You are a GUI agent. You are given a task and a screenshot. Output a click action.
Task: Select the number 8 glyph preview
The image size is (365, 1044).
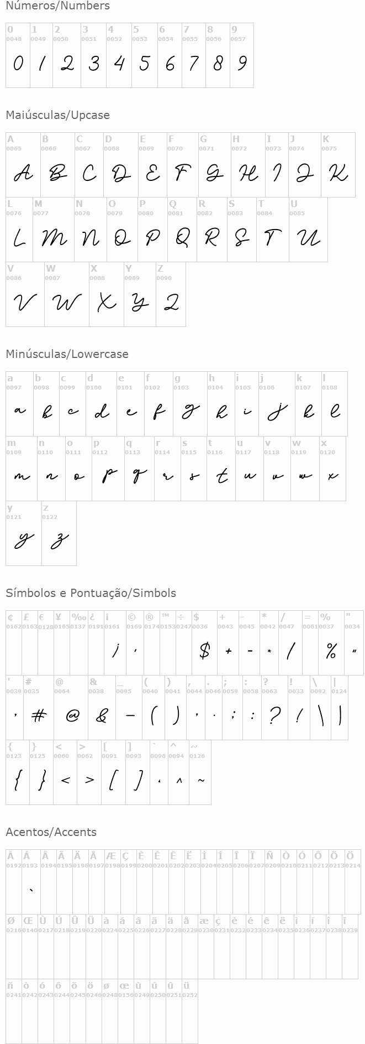[x=218, y=64]
